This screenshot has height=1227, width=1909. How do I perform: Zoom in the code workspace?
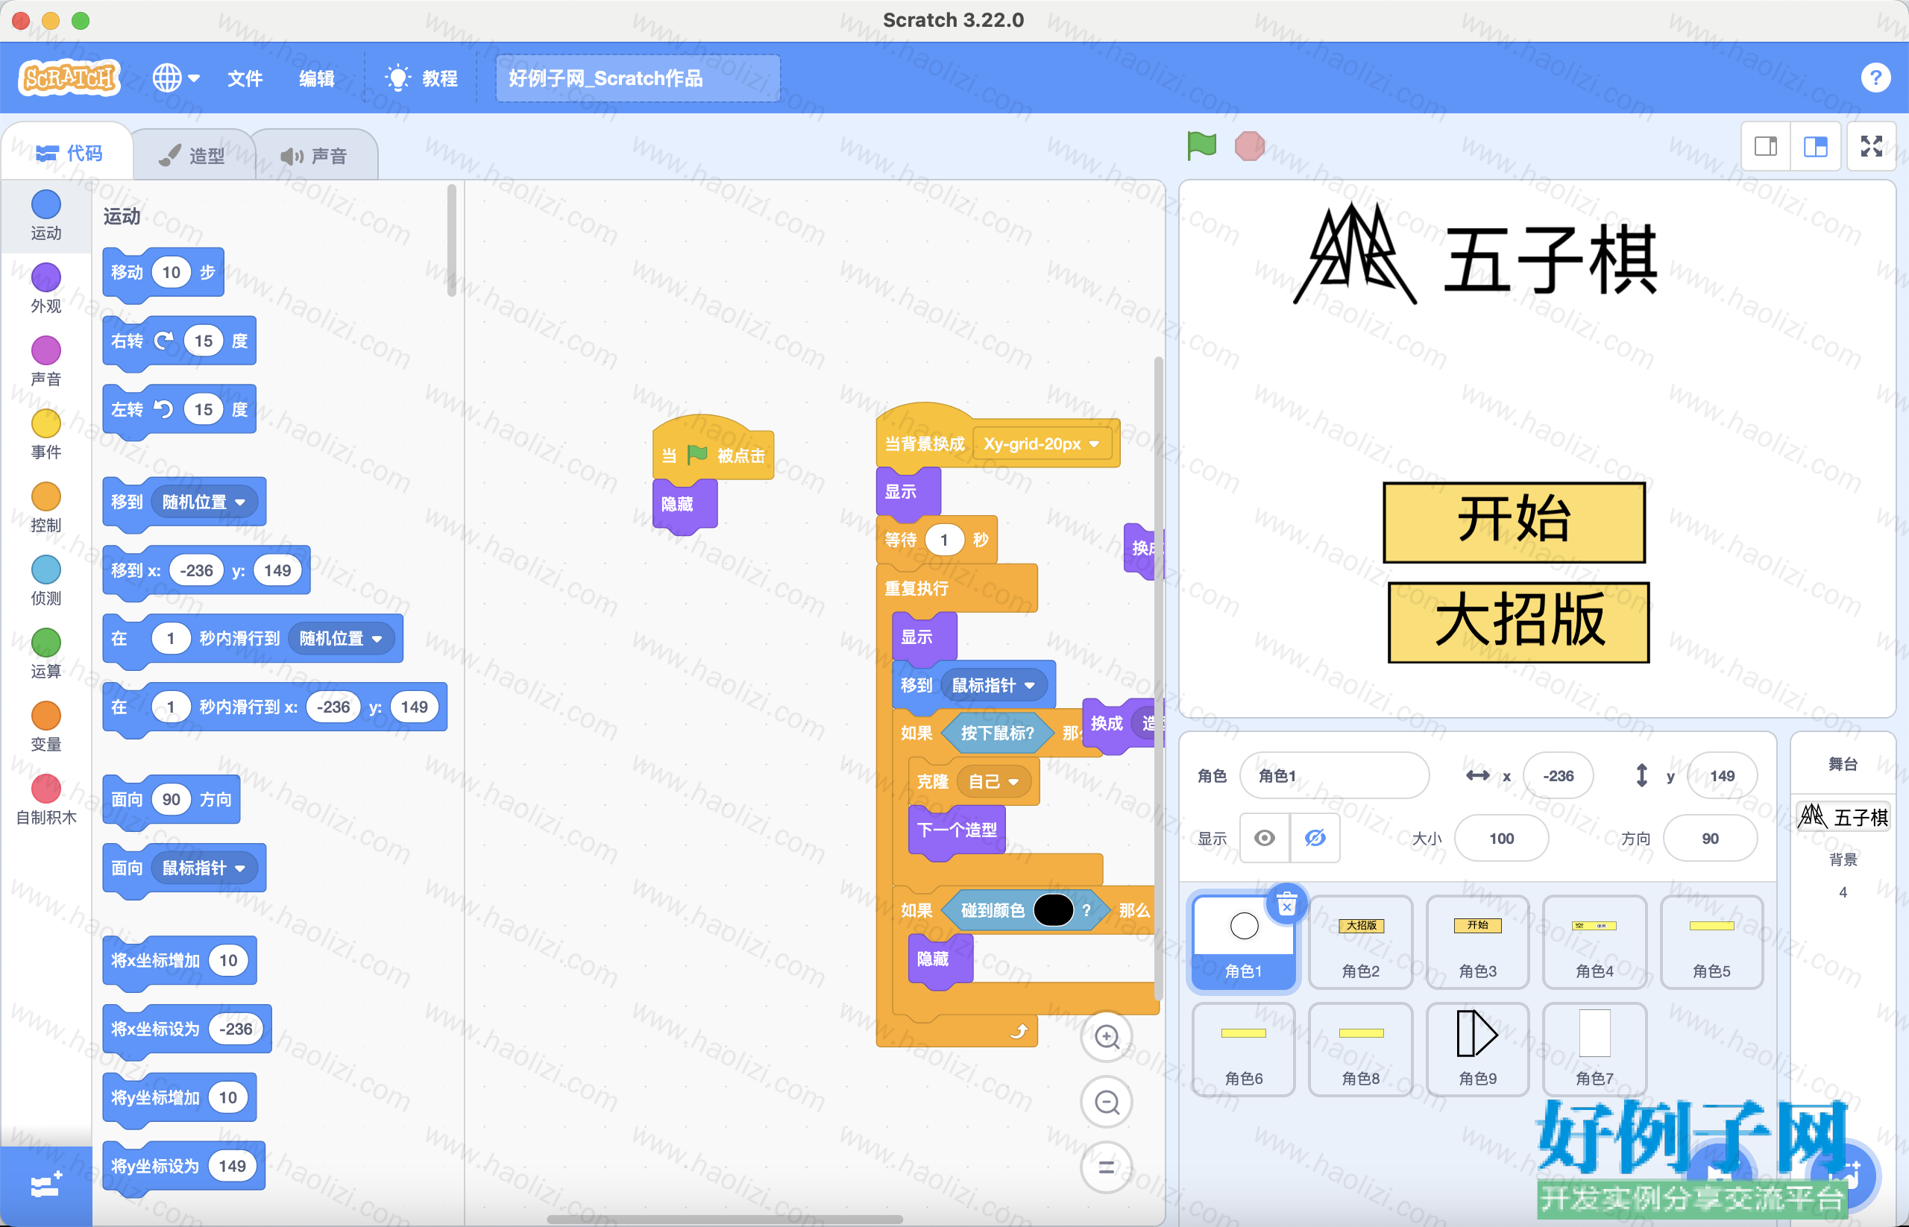pyautogui.click(x=1107, y=1037)
